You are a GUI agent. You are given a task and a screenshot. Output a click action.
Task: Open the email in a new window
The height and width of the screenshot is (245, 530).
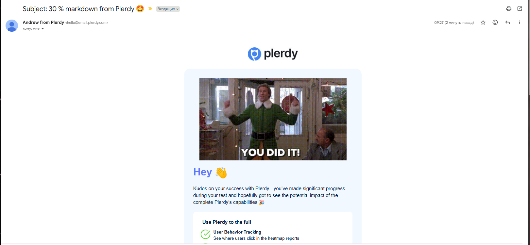[520, 9]
